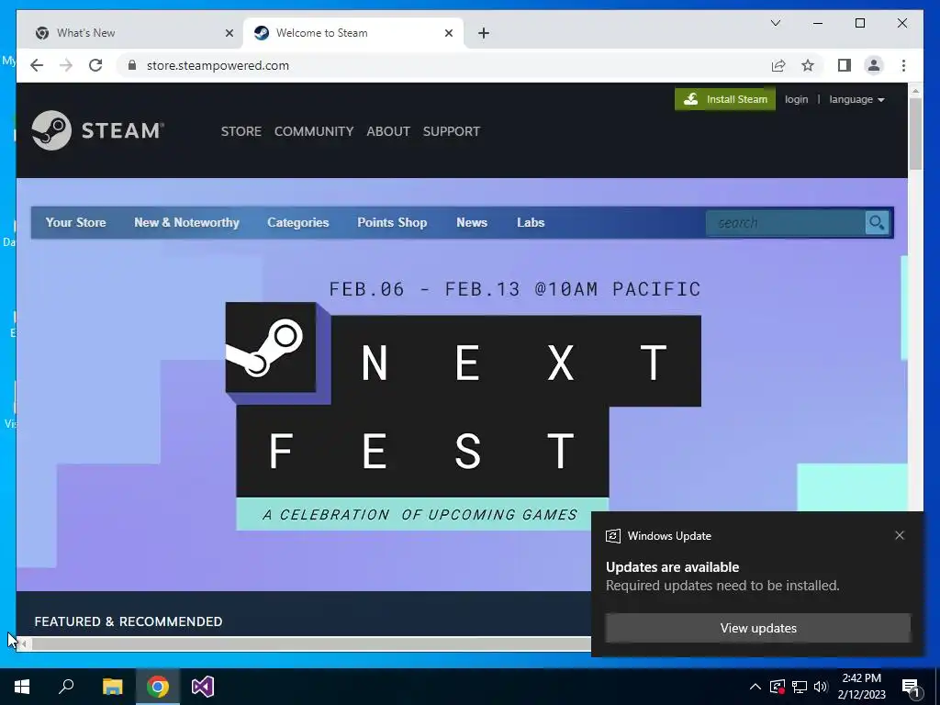
Task: Open the ABOUT page
Action: (388, 131)
